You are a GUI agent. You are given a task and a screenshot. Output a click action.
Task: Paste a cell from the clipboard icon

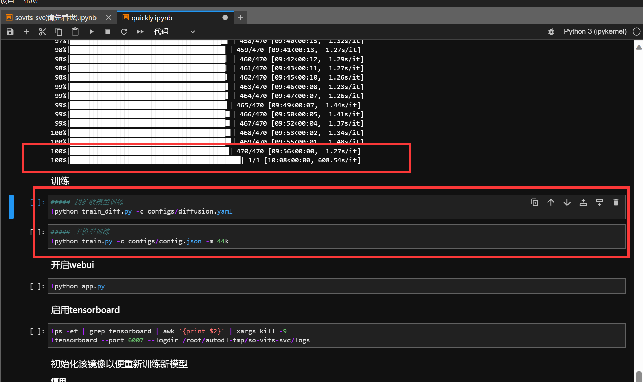point(75,32)
